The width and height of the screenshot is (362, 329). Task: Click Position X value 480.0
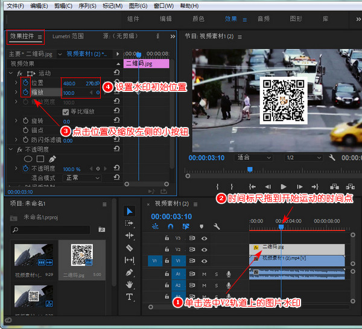[x=69, y=83]
